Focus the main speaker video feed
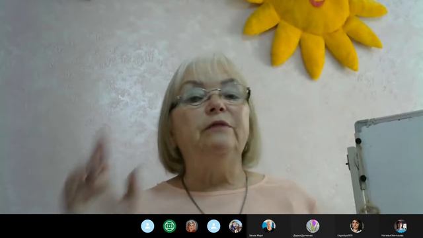 point(211,107)
